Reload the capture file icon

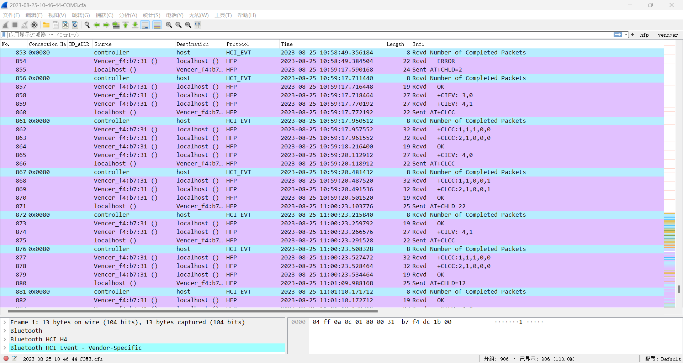75,25
